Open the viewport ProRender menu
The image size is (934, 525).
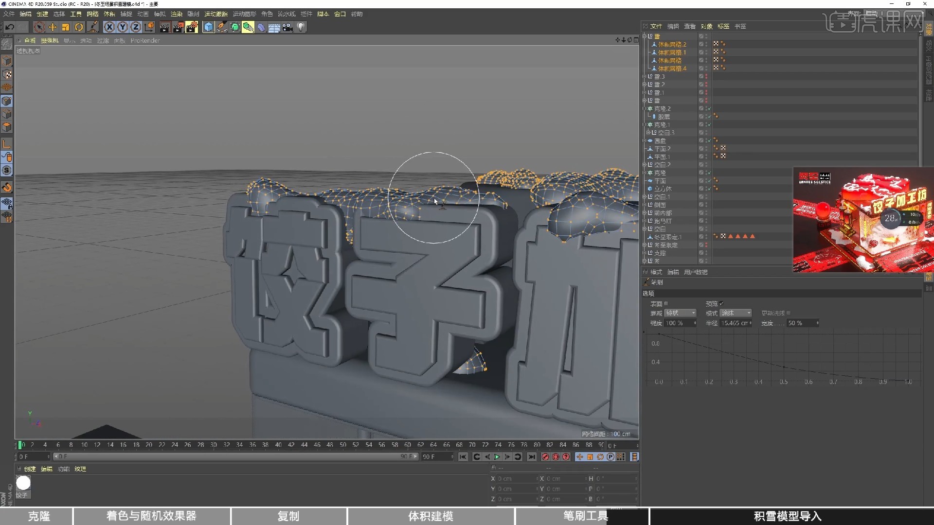click(145, 40)
